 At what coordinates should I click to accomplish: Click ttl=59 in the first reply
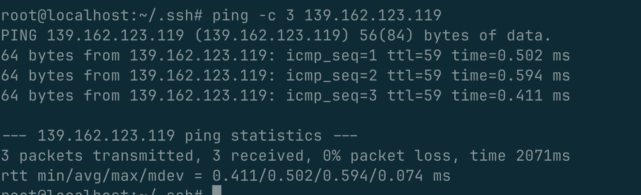point(414,56)
